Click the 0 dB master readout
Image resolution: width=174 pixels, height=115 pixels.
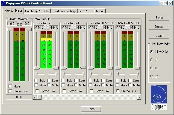tap(19, 97)
